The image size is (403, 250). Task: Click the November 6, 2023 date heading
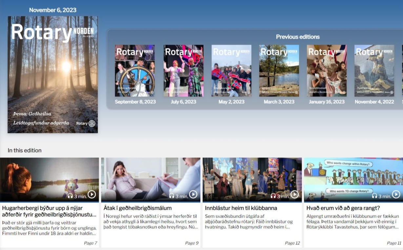53,10
